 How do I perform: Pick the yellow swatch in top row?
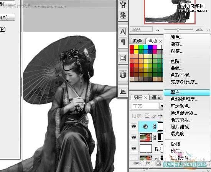pos(136,47)
